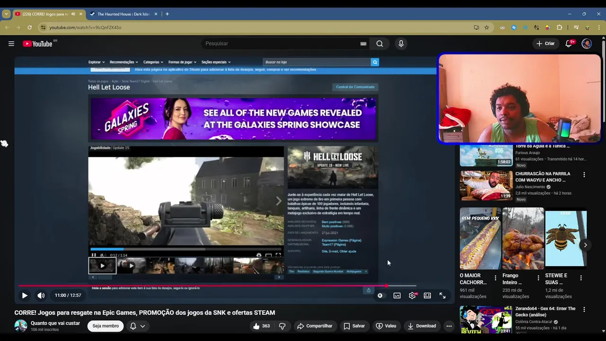Open the CHURRASCÃO NA PARRILA video thumbnail

click(486, 185)
